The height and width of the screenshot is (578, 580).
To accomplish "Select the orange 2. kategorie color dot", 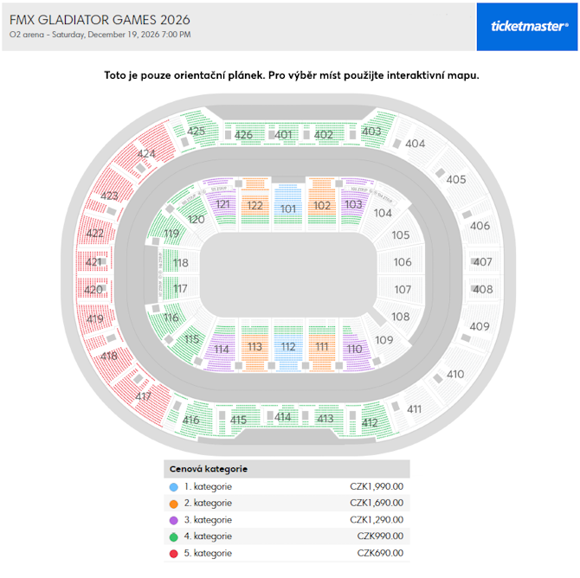I will 174,503.
